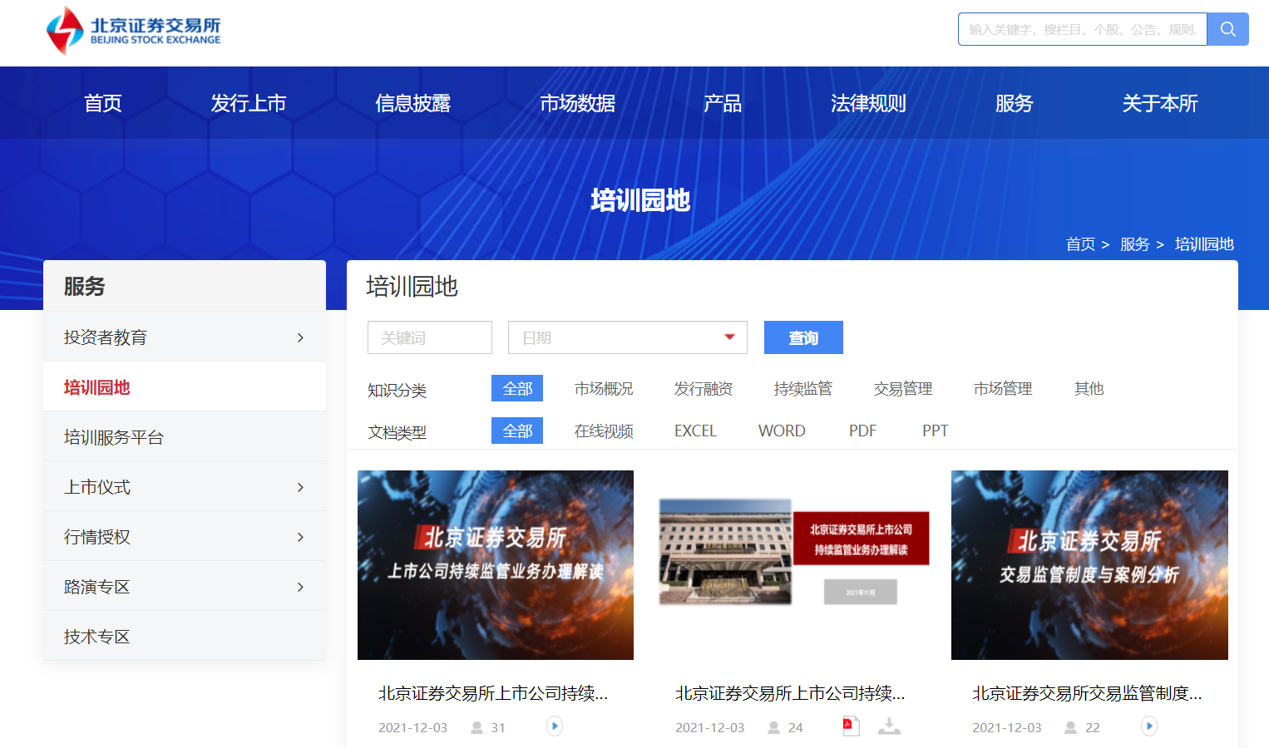Filter by 交易管理 category

903,388
